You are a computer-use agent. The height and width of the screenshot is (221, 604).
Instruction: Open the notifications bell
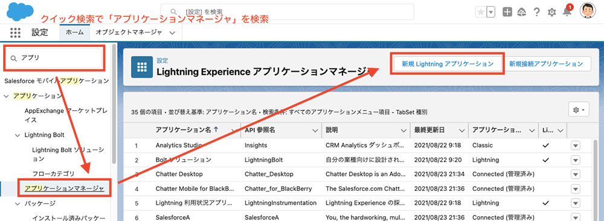point(567,11)
